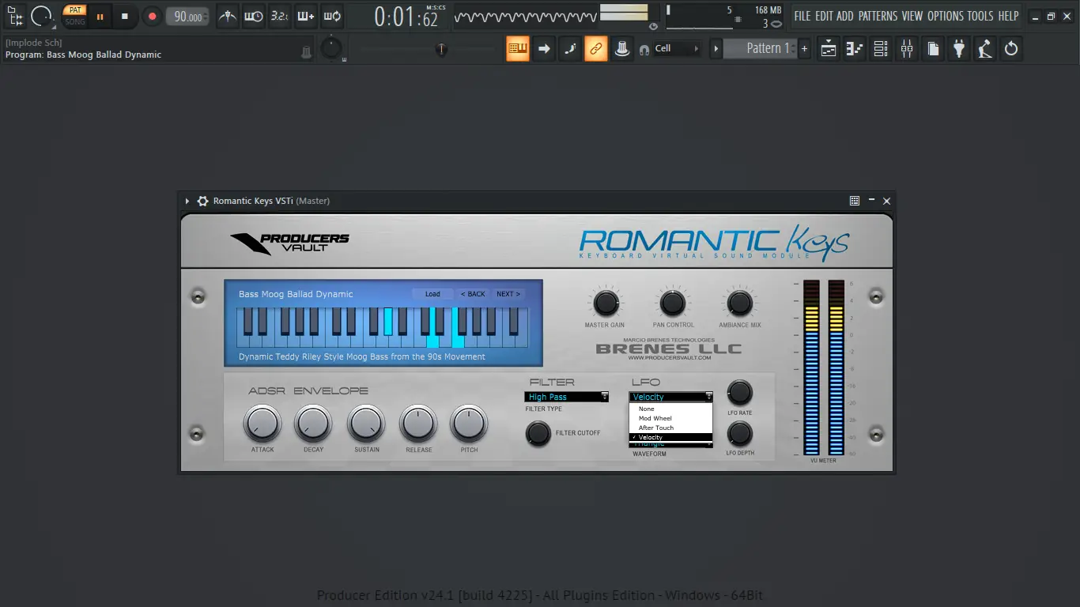Viewport: 1080px width, 607px height.
Task: Go to previous preset with BACK
Action: [473, 294]
